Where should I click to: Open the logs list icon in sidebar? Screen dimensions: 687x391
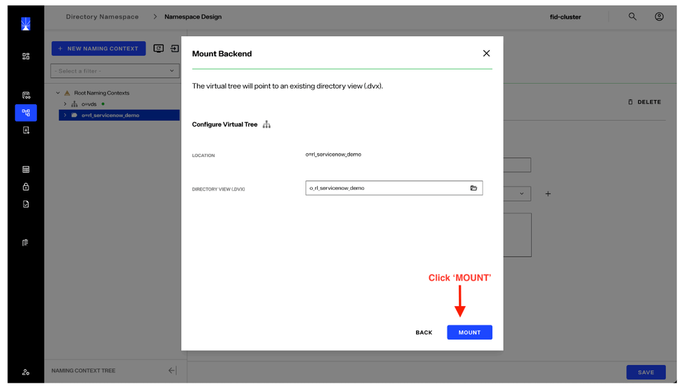click(x=26, y=243)
